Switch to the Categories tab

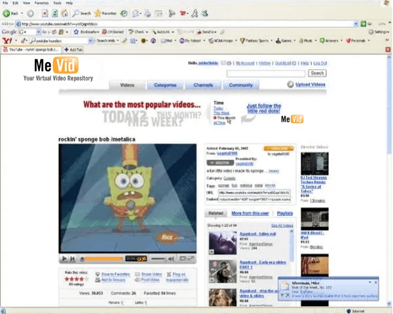165,85
